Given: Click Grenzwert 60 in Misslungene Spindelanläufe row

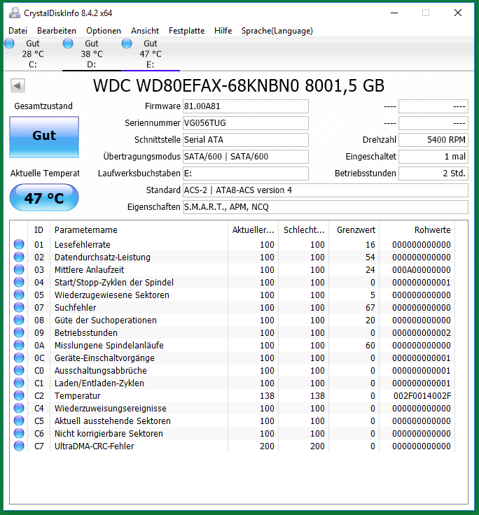Looking at the screenshot, I should pyautogui.click(x=370, y=346).
